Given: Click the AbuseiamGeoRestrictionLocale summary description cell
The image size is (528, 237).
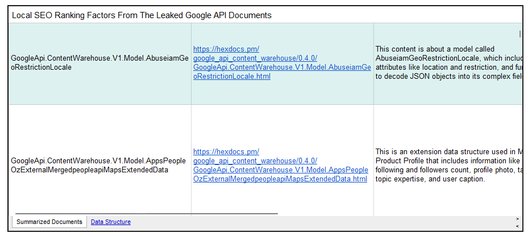Looking at the screenshot, I should click(448, 64).
